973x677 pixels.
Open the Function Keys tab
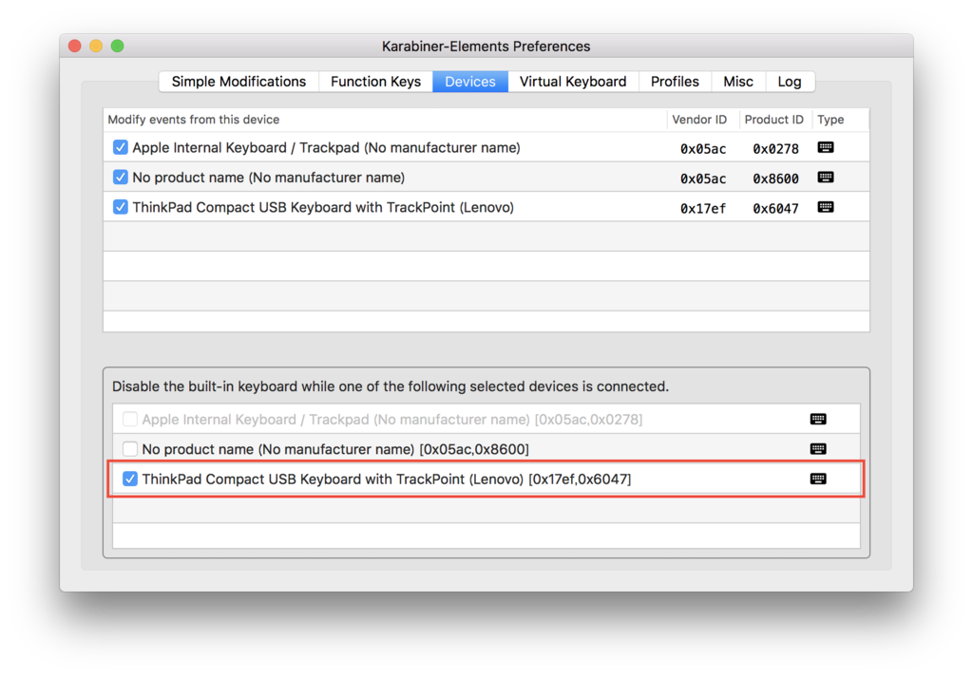tap(375, 82)
